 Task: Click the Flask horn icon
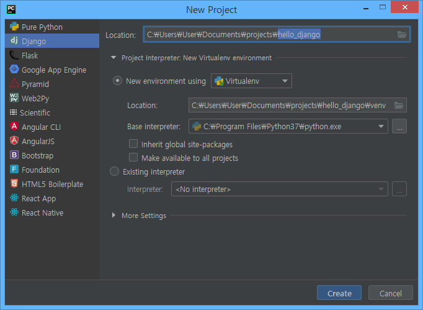[x=14, y=55]
